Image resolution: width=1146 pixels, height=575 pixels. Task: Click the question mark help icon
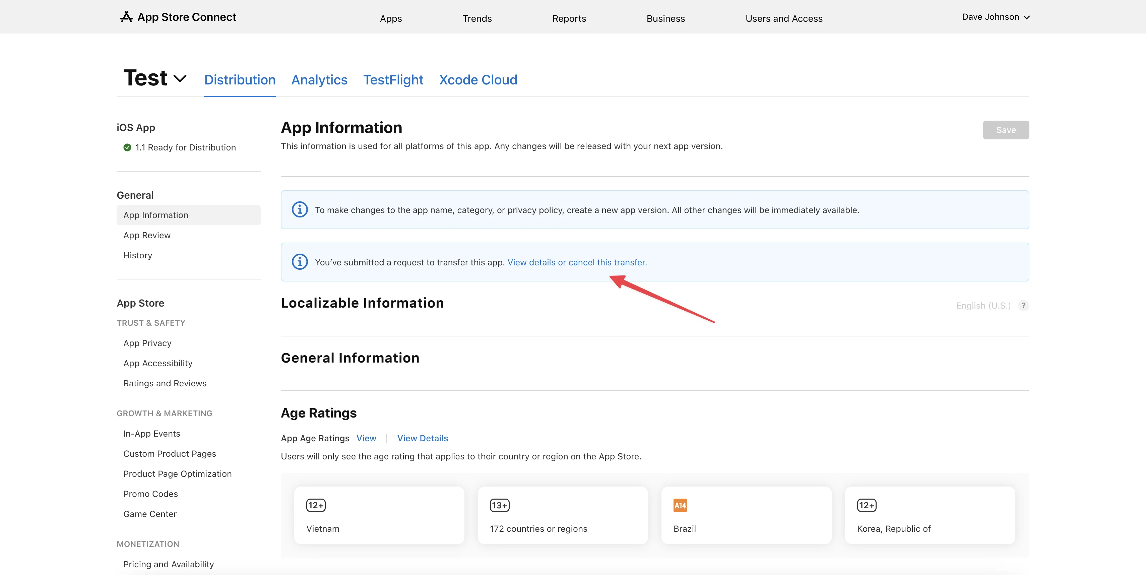coord(1023,306)
